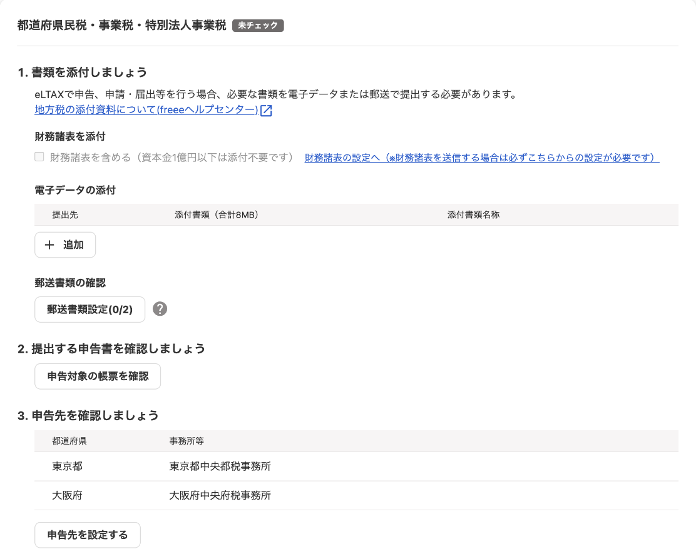Image resolution: width=696 pixels, height=559 pixels.
Task: Click the 未チェック status badge
Action: point(258,26)
